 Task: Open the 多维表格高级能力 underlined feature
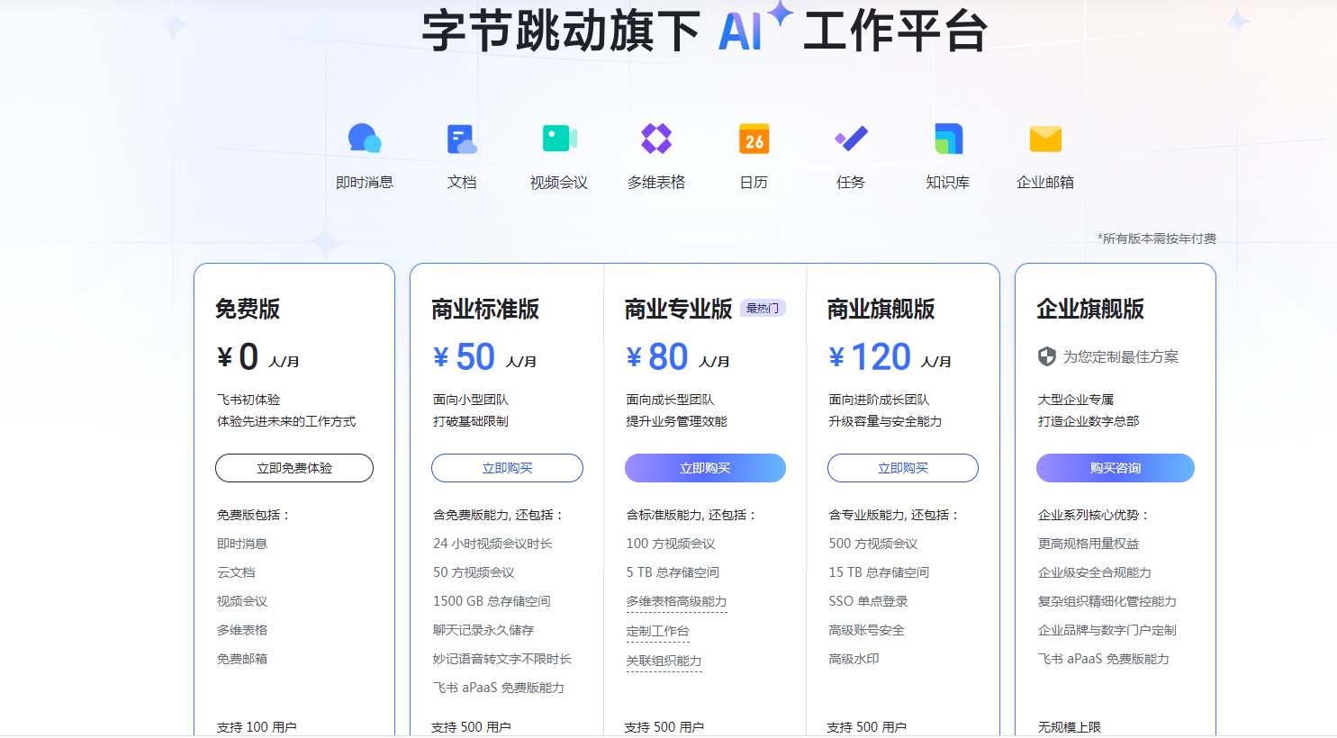676,601
